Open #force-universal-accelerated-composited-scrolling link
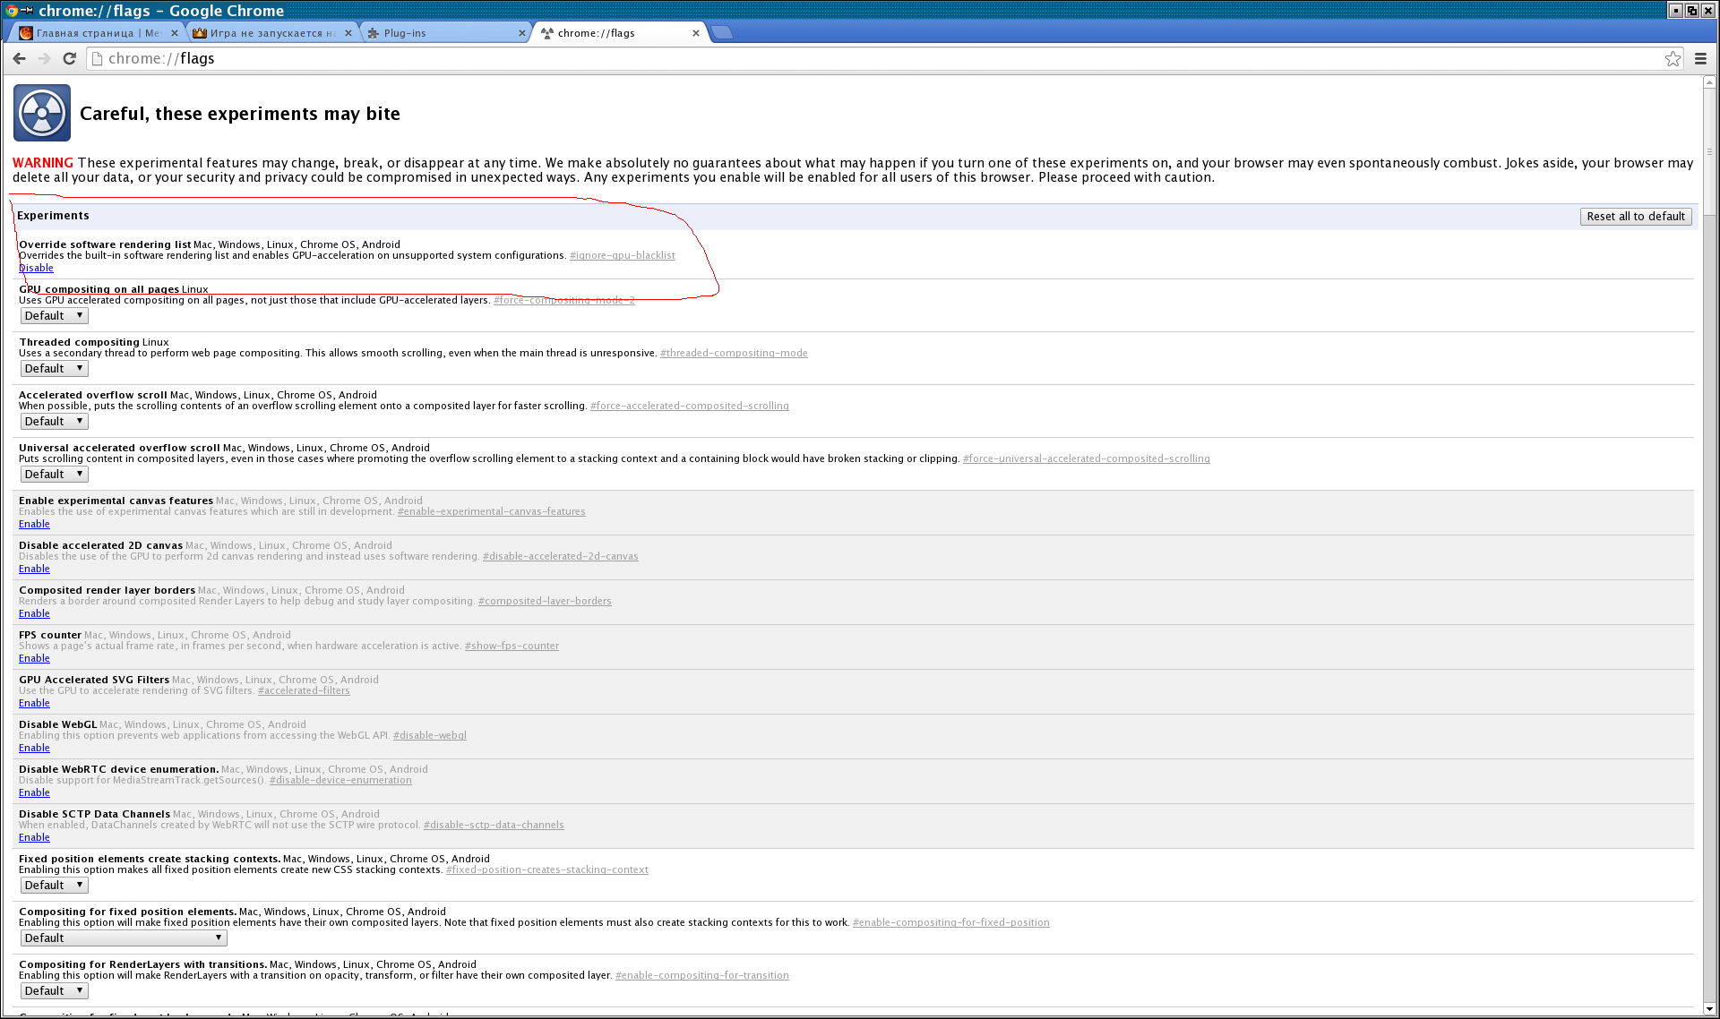Image resolution: width=1720 pixels, height=1019 pixels. (x=1086, y=458)
